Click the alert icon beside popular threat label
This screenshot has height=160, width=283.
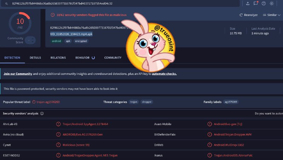click(34, 102)
